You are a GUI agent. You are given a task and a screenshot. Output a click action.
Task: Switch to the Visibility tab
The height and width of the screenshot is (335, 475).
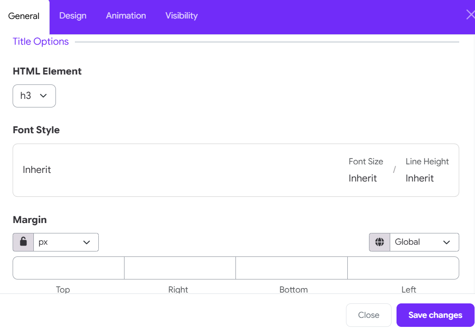(x=181, y=16)
